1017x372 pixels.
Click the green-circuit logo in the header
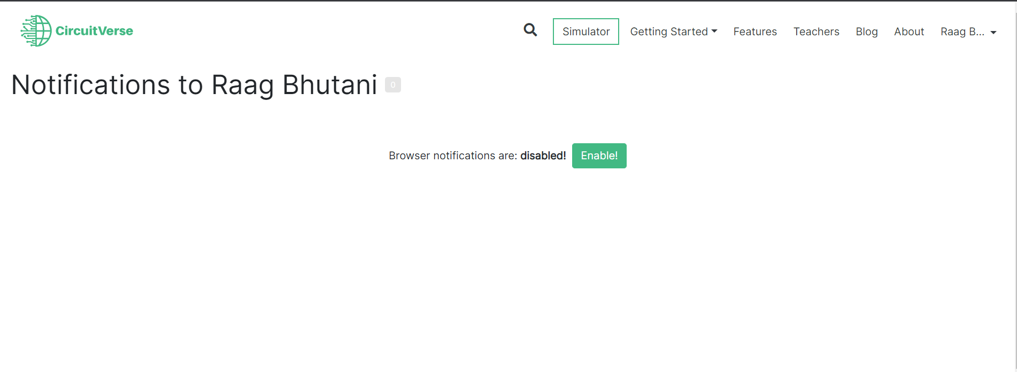tap(35, 30)
